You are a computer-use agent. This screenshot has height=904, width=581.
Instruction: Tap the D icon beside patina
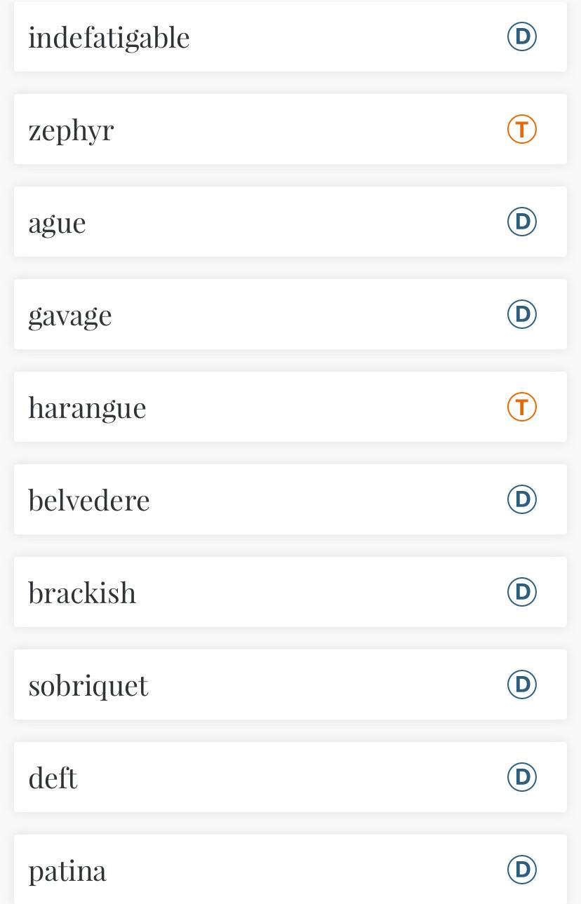click(x=522, y=870)
